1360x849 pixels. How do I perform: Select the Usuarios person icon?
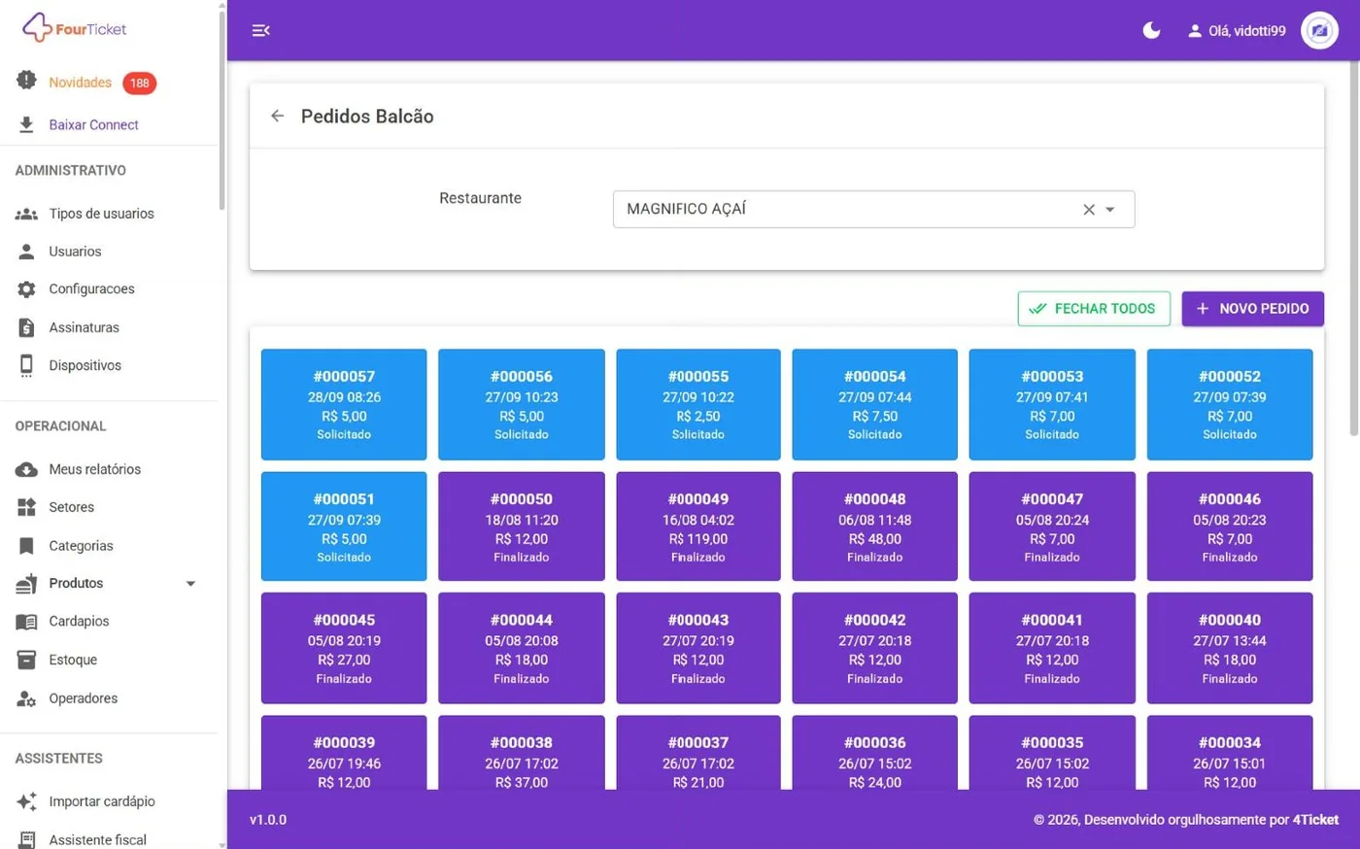coord(26,252)
